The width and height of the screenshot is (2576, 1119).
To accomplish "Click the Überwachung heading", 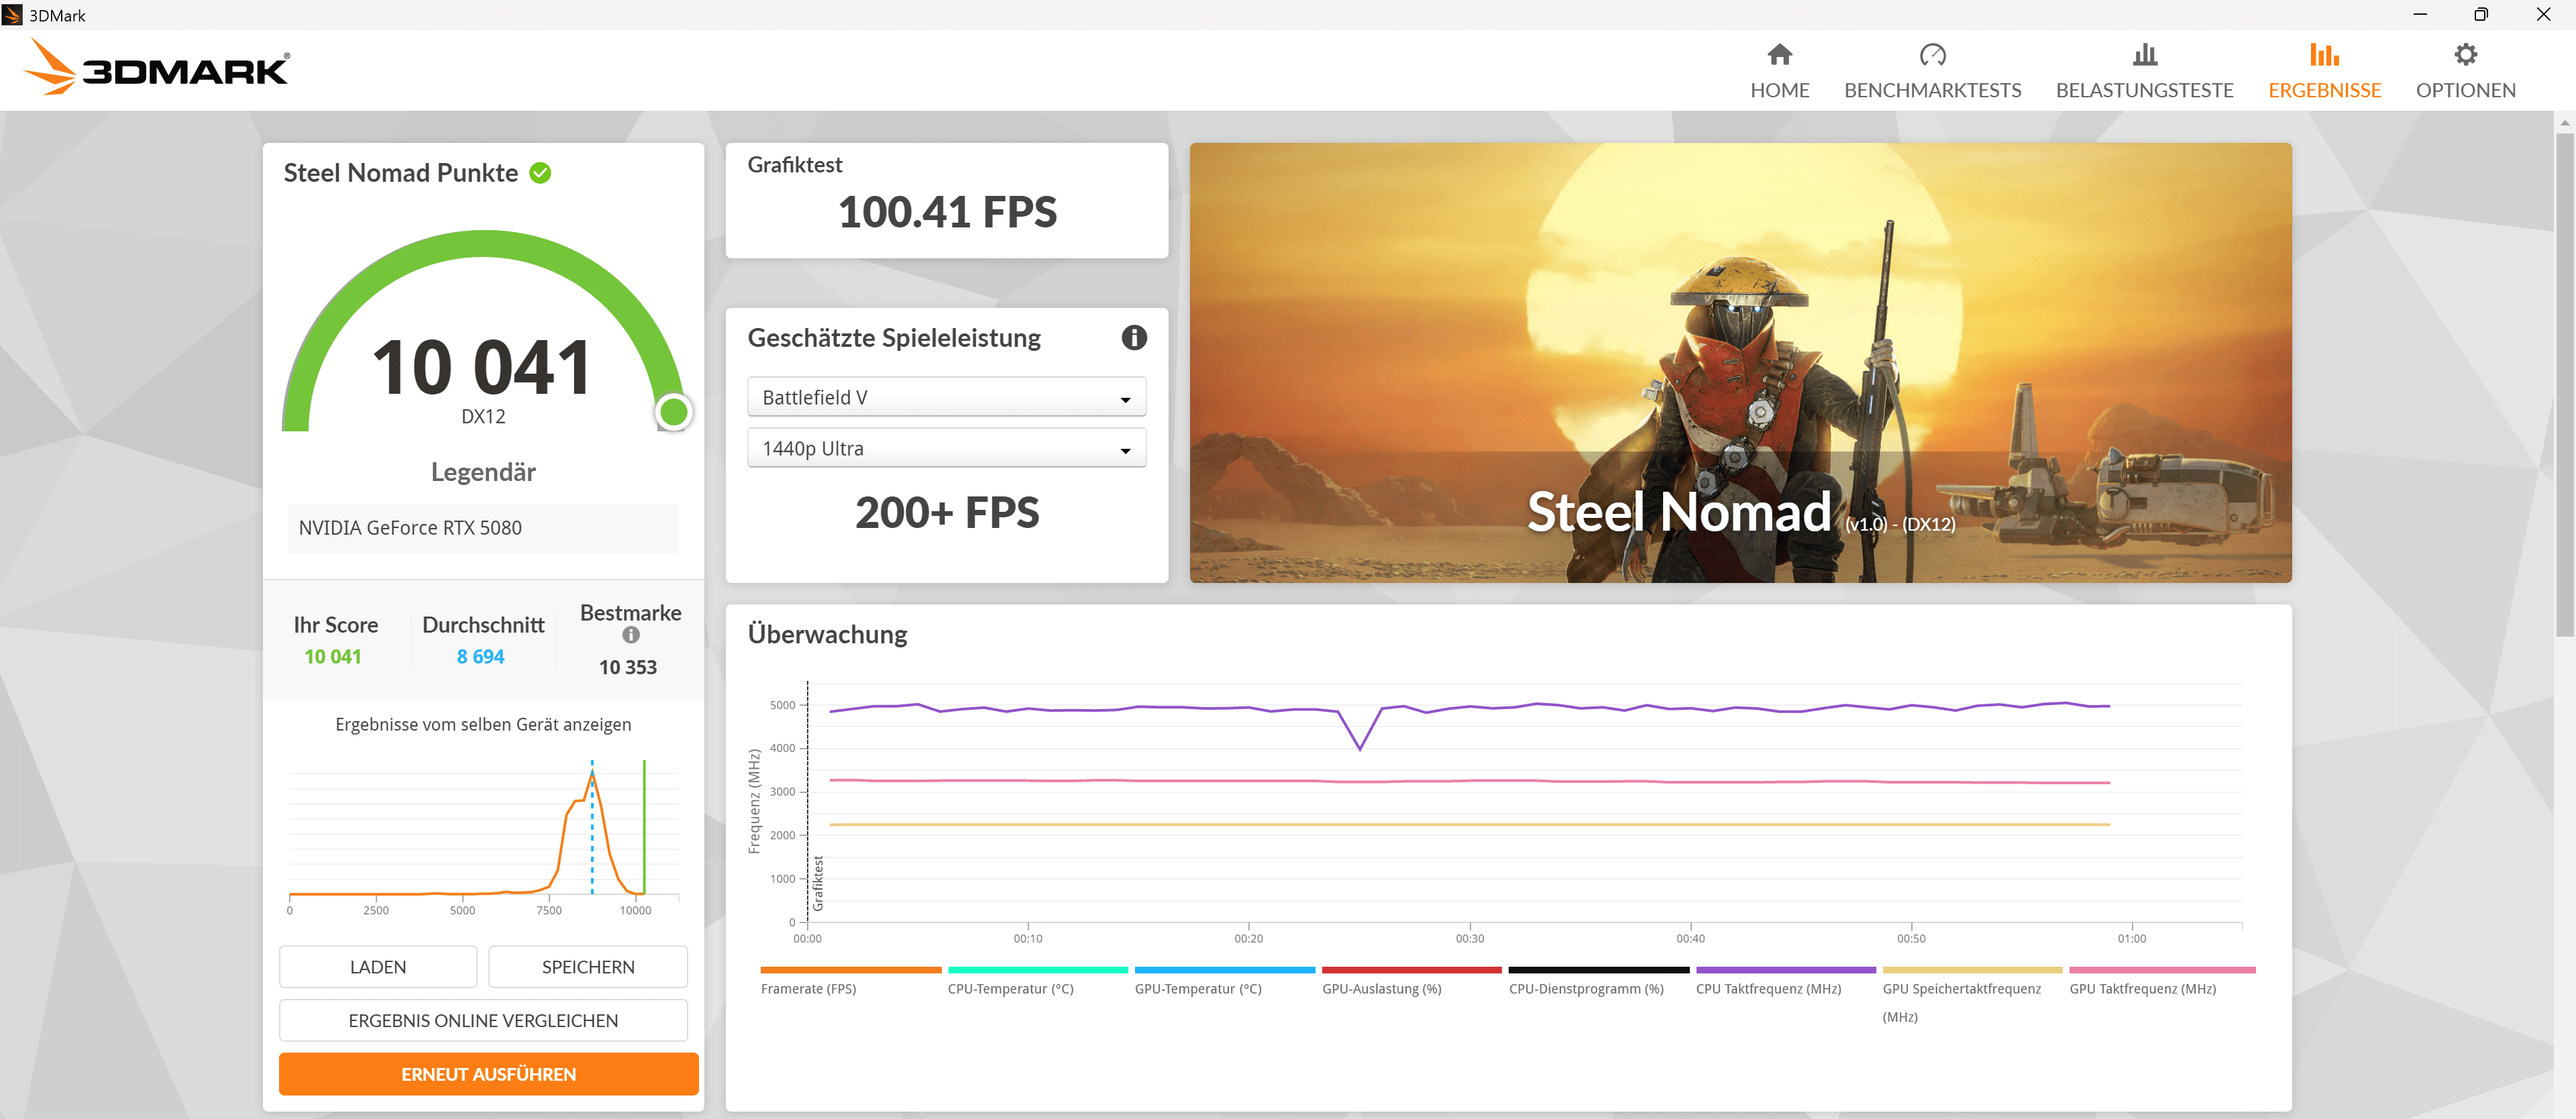I will [827, 634].
